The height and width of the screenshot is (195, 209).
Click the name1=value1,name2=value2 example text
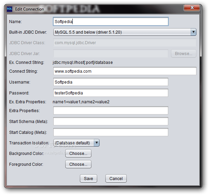click(x=81, y=102)
